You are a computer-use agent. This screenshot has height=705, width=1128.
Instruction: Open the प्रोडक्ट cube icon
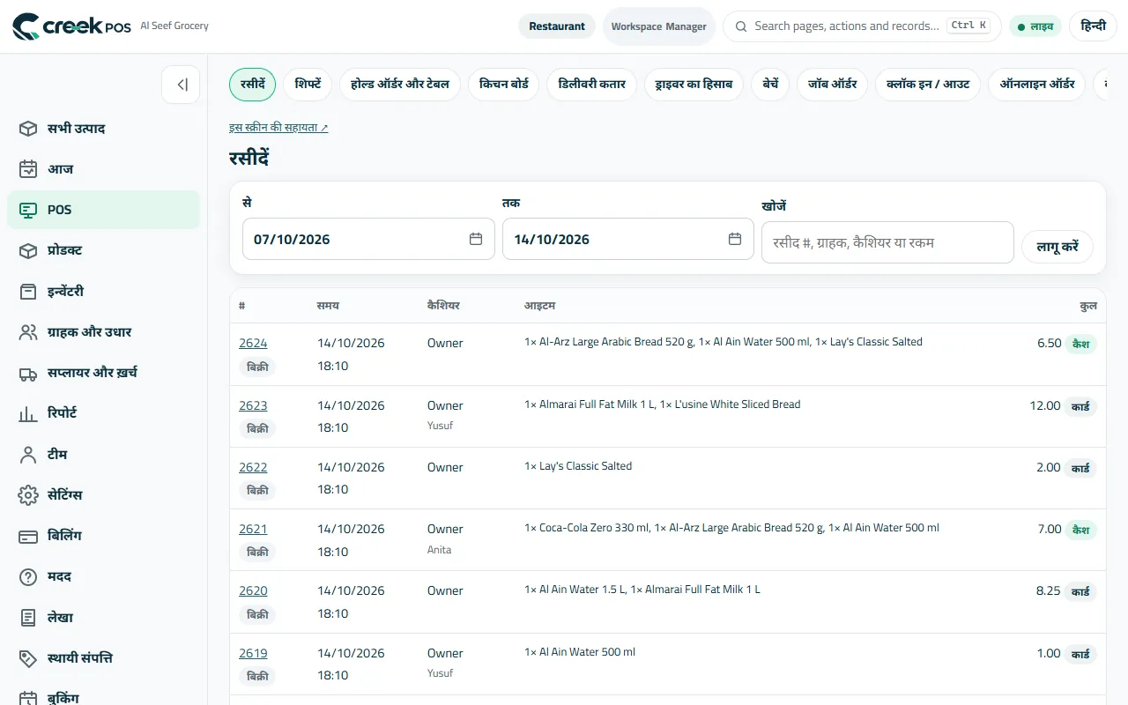[x=28, y=250]
